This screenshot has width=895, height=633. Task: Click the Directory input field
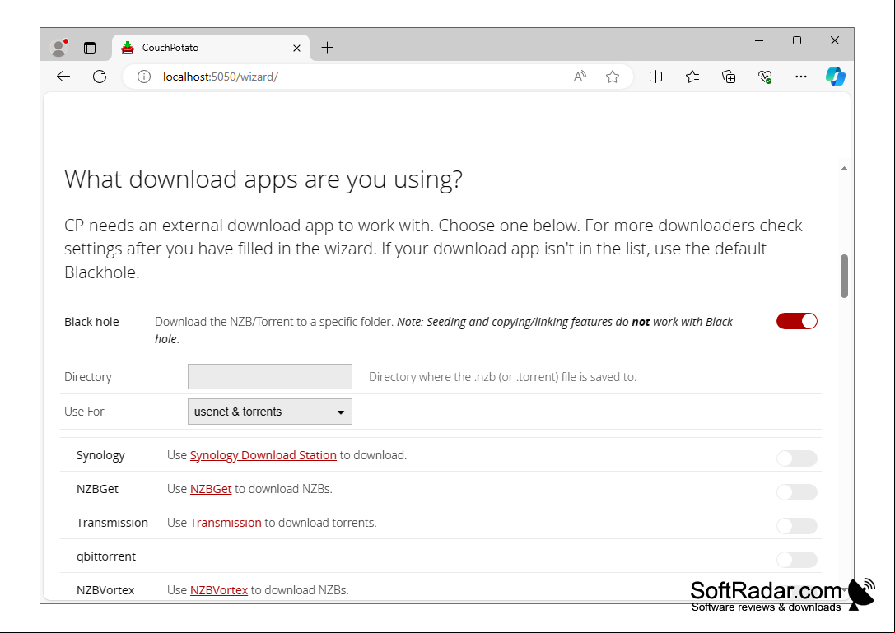[x=270, y=377]
